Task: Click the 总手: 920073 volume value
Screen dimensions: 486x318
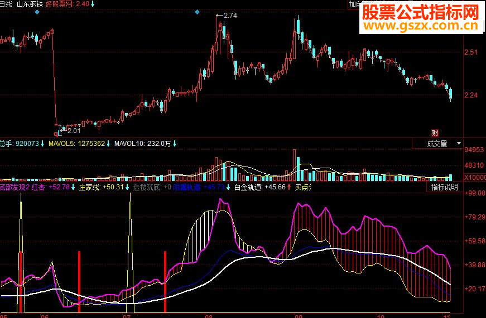Action: (x=19, y=144)
